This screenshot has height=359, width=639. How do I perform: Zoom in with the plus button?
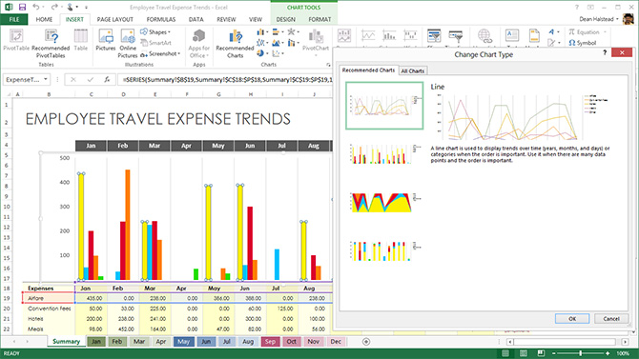pos(608,353)
